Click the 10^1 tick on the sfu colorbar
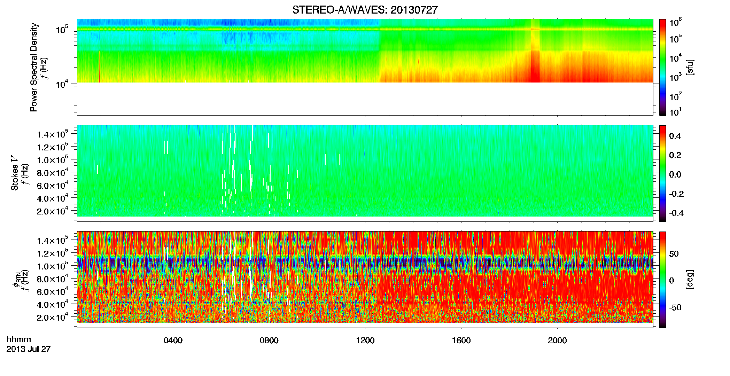This screenshot has height=376, width=730. click(x=675, y=112)
